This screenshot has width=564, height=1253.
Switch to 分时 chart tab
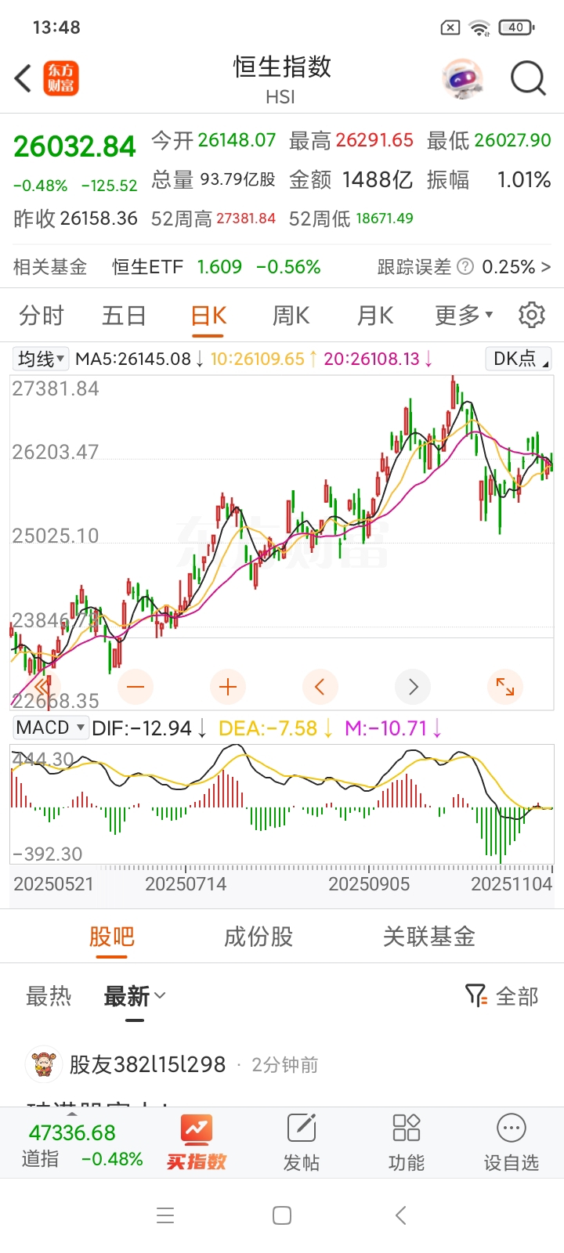click(x=42, y=316)
